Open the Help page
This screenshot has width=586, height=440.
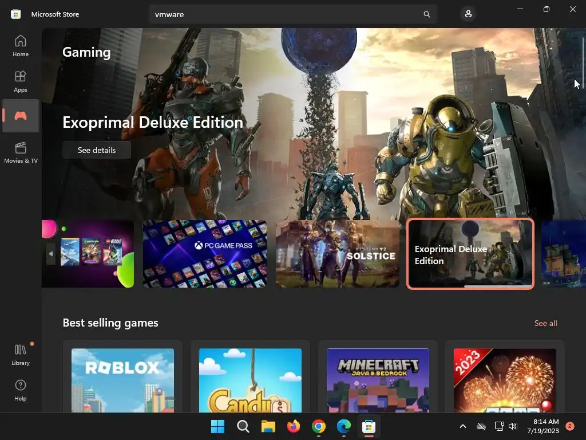pos(21,390)
